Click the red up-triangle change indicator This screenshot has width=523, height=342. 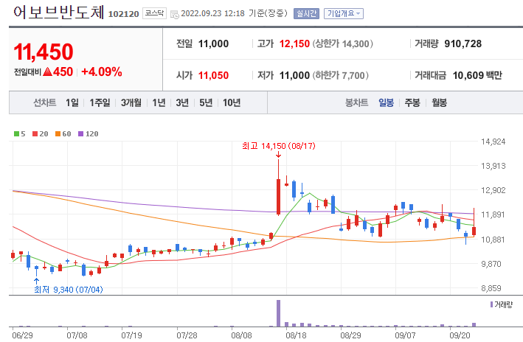48,71
